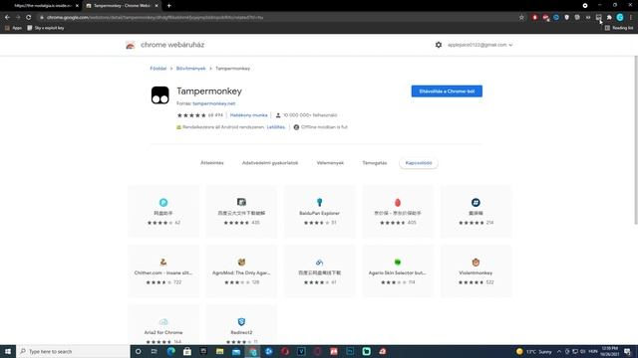Click the 68 494 ratings count
This screenshot has width=638, height=358.
point(215,115)
